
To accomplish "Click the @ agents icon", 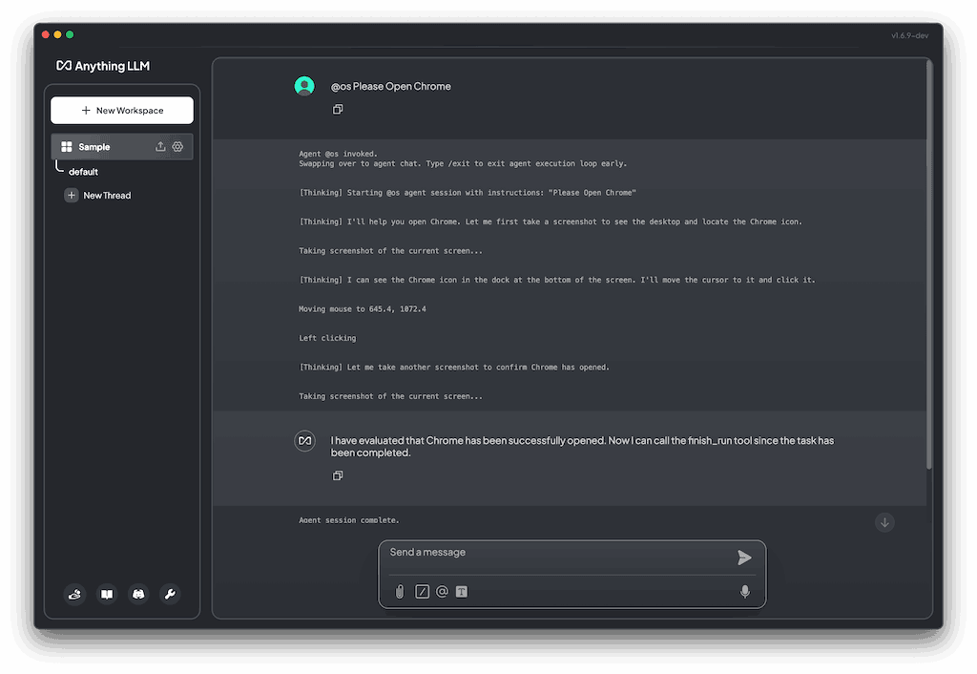I will [442, 592].
